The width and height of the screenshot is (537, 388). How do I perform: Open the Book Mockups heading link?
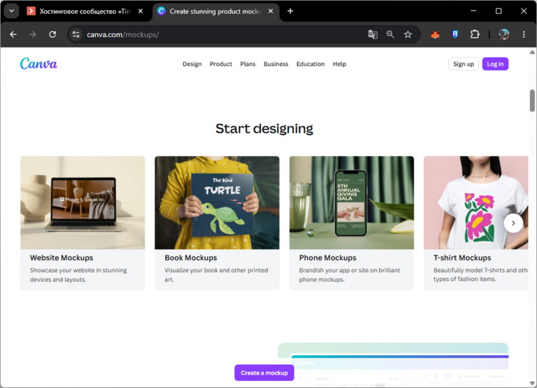(191, 258)
